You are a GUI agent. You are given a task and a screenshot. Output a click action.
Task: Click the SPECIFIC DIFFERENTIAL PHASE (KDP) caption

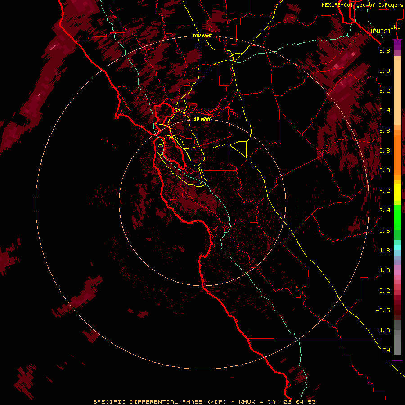[160, 402]
